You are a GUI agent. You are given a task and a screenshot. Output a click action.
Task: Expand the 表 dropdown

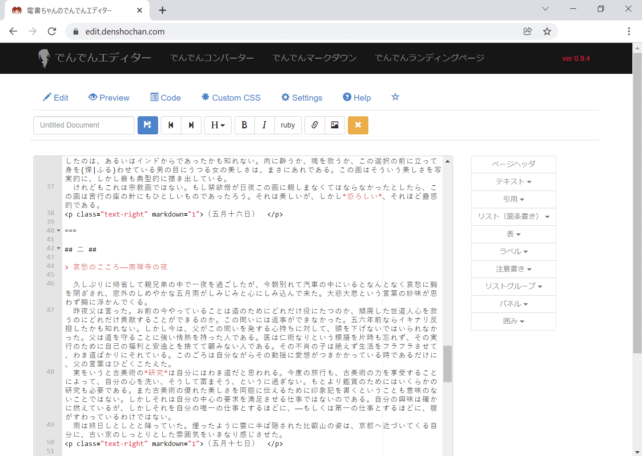click(x=514, y=234)
